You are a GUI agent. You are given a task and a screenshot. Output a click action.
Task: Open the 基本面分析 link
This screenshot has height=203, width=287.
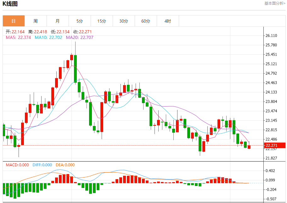[x=275, y=3]
